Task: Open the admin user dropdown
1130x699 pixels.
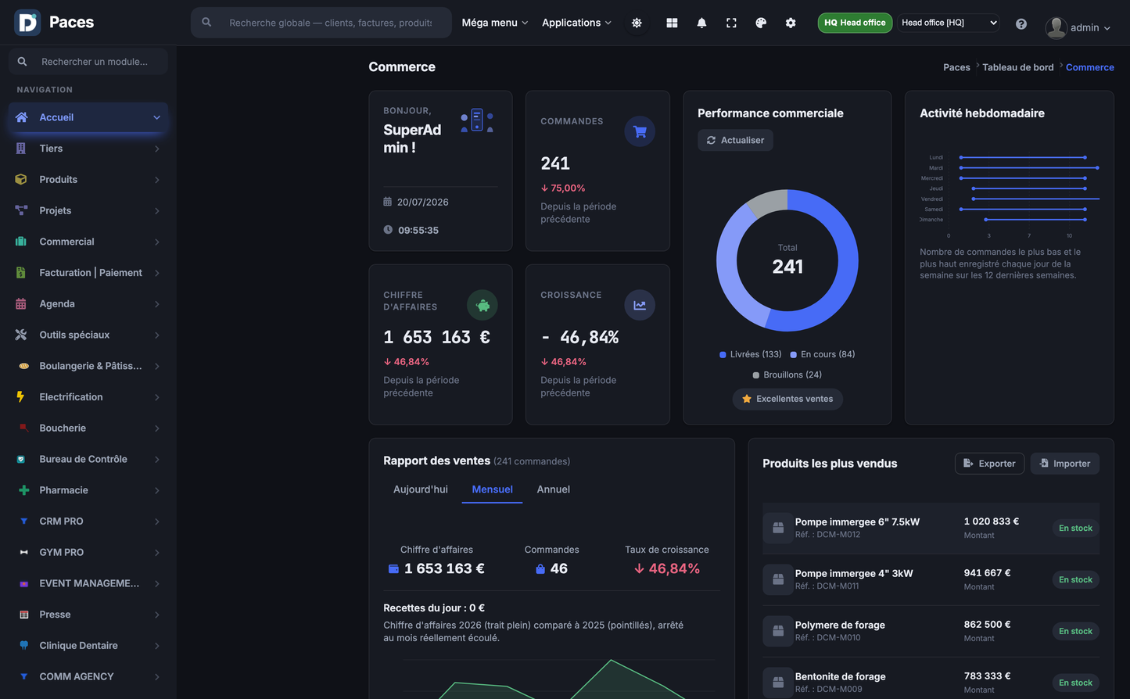Action: tap(1078, 27)
